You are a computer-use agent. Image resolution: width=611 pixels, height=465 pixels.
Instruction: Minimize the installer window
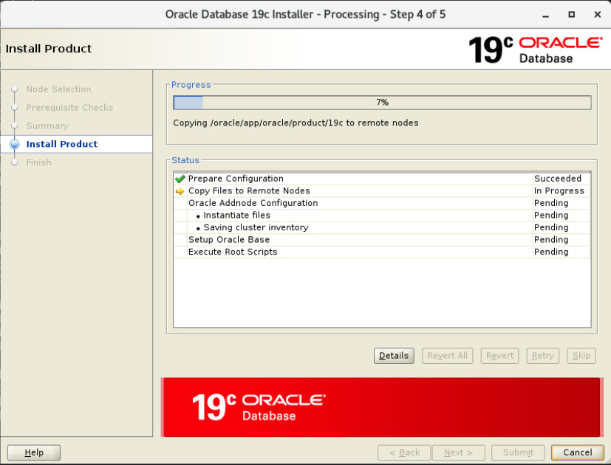[545, 15]
